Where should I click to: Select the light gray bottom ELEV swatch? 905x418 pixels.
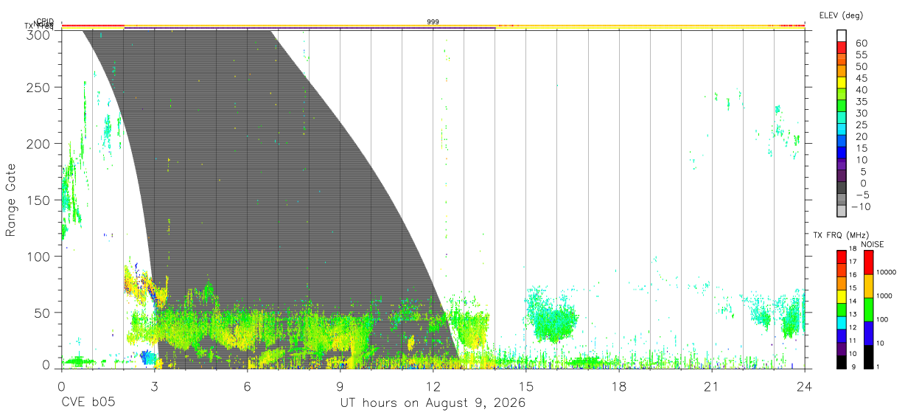(842, 210)
